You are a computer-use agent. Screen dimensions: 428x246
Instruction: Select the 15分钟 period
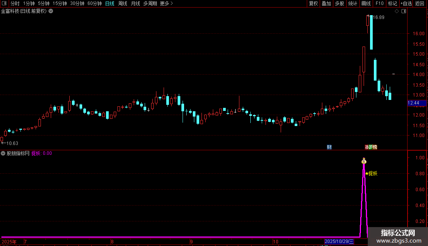click(x=59, y=3)
